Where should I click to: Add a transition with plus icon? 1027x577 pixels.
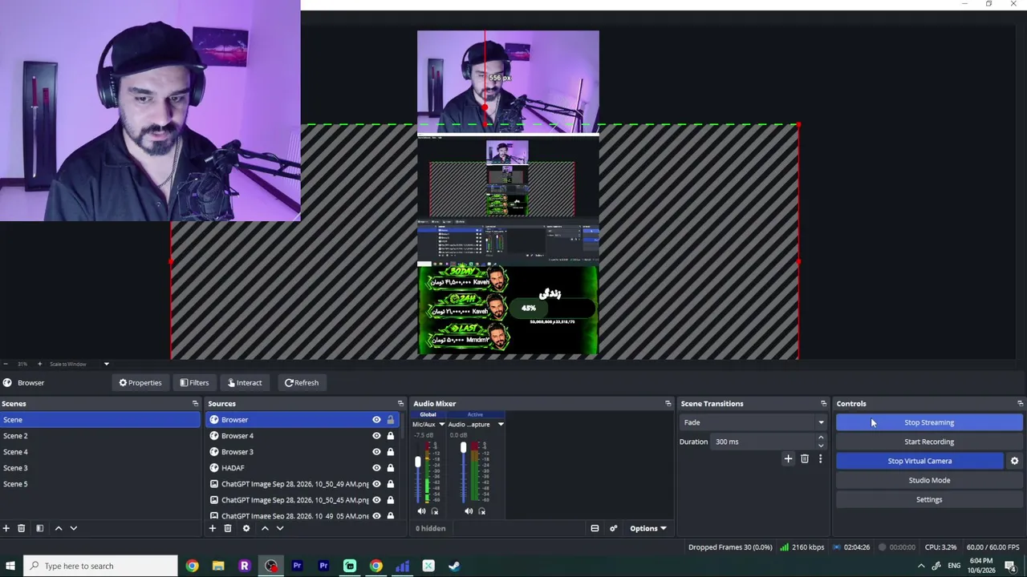(788, 459)
